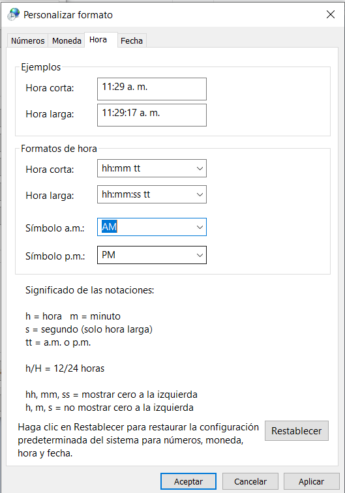Click the hh, mm, ss mostrar cero line
345x493 pixels.
click(112, 395)
